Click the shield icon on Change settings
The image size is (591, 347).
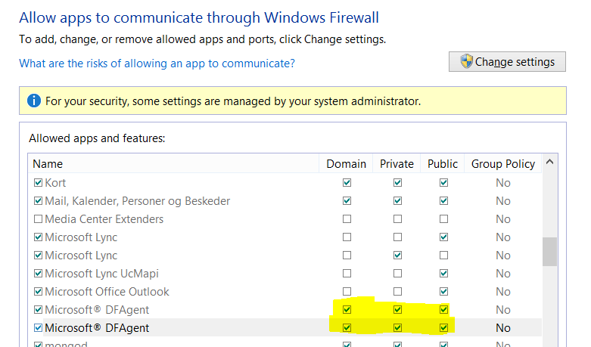[466, 62]
